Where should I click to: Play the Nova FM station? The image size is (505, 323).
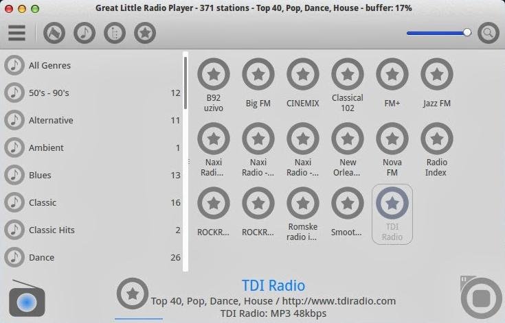pyautogui.click(x=392, y=149)
